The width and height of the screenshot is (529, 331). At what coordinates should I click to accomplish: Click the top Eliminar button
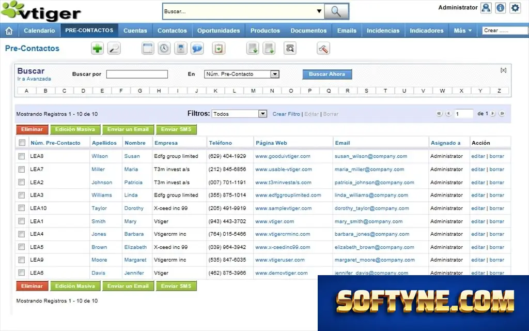click(x=32, y=129)
